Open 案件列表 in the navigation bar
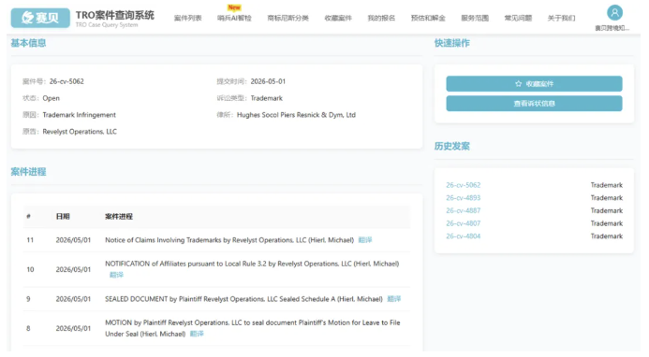649x357 pixels. tap(188, 18)
